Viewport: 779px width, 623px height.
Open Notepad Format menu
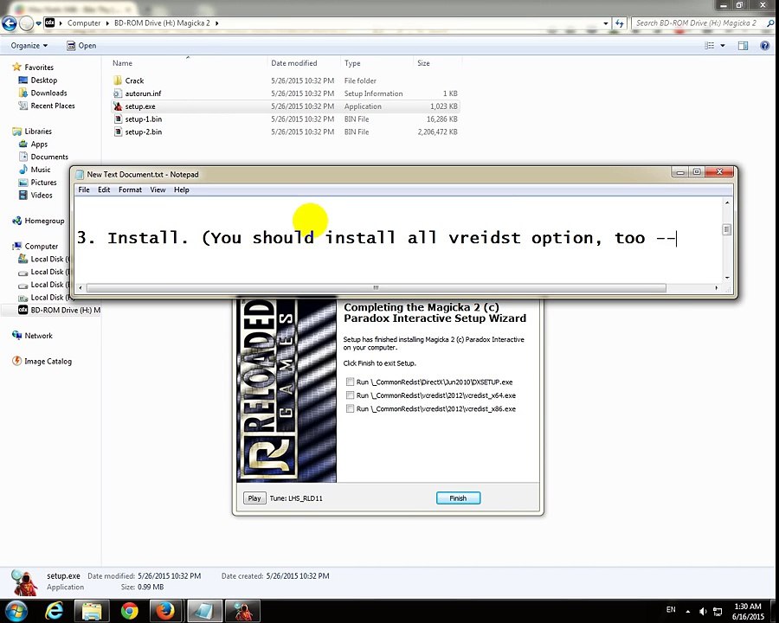tap(130, 189)
